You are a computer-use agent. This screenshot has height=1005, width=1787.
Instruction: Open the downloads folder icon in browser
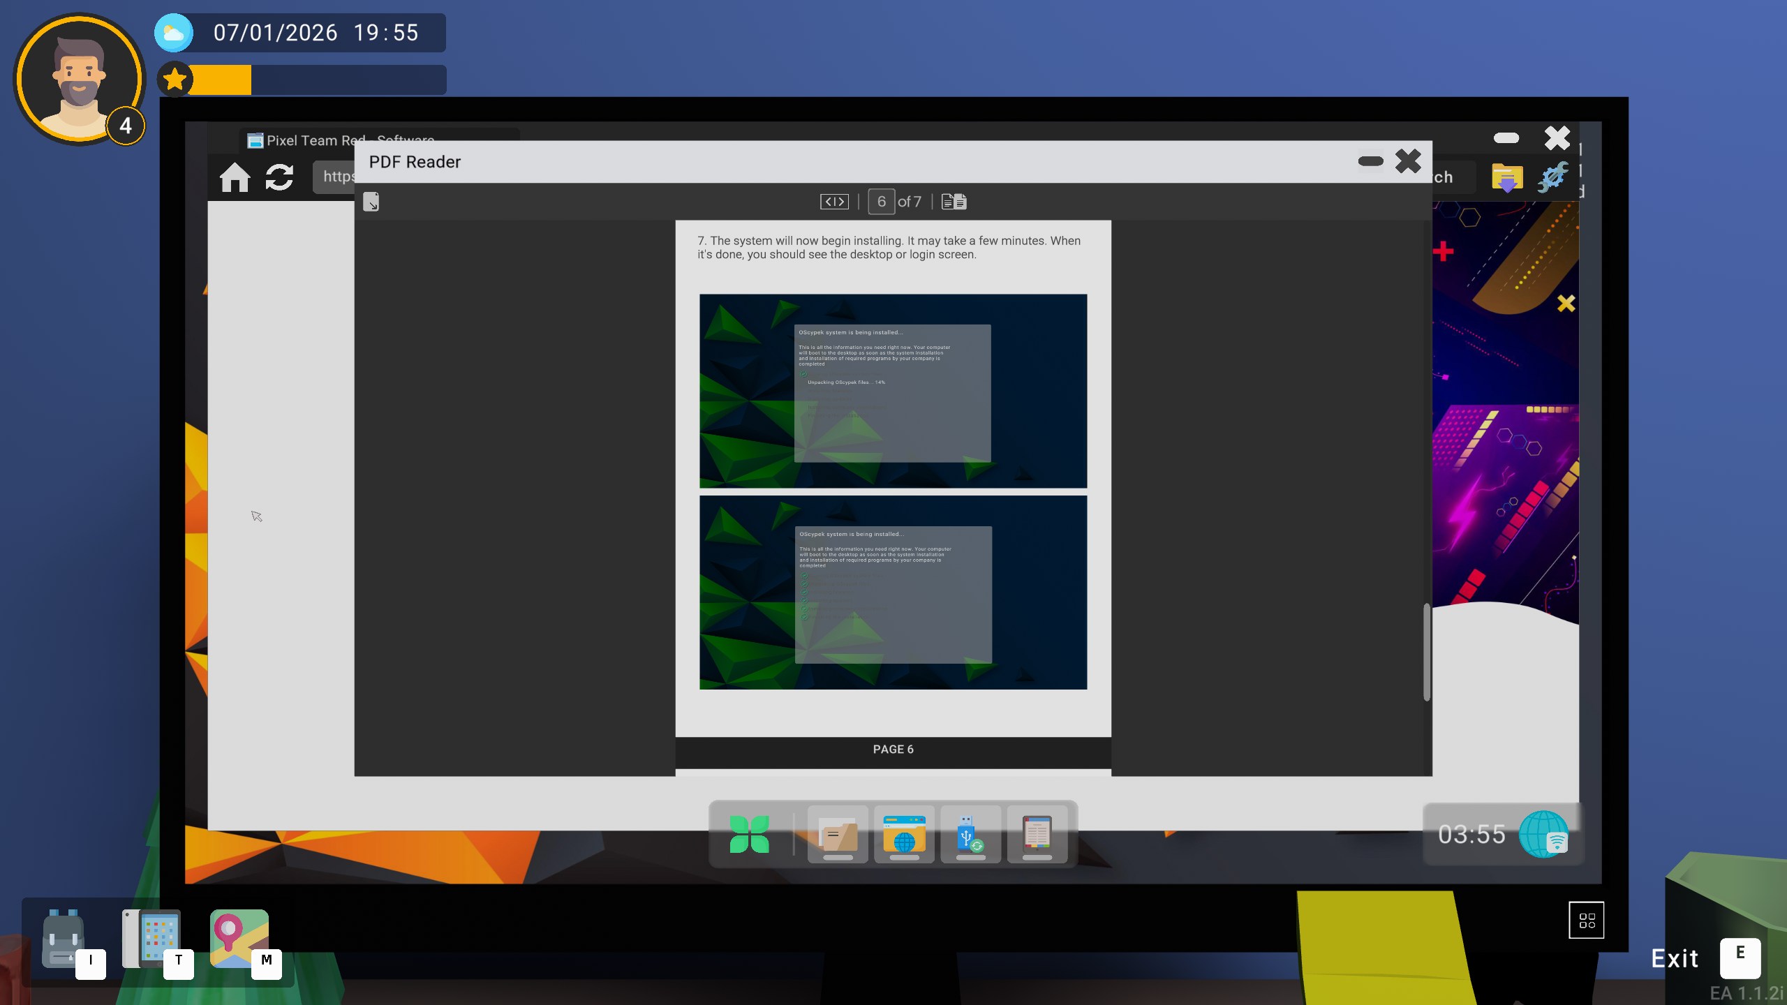click(1506, 178)
